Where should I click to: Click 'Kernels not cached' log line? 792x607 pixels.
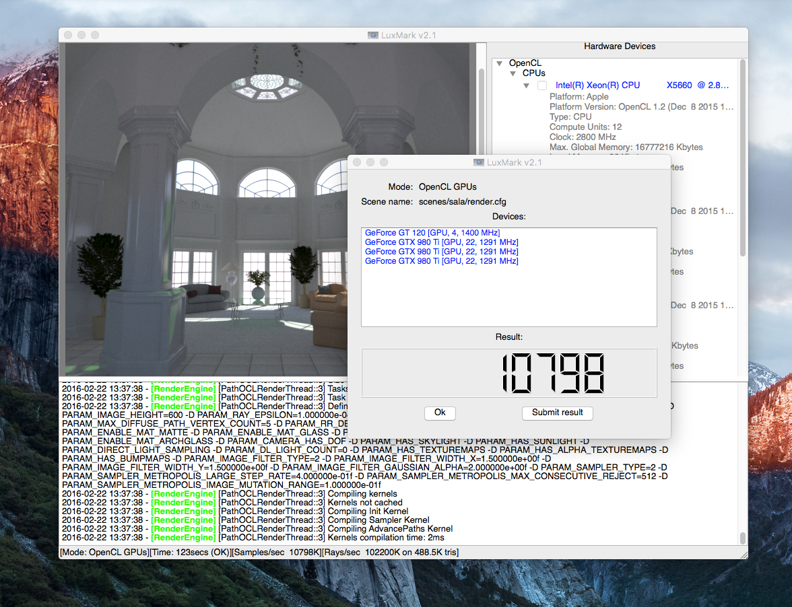(232, 503)
